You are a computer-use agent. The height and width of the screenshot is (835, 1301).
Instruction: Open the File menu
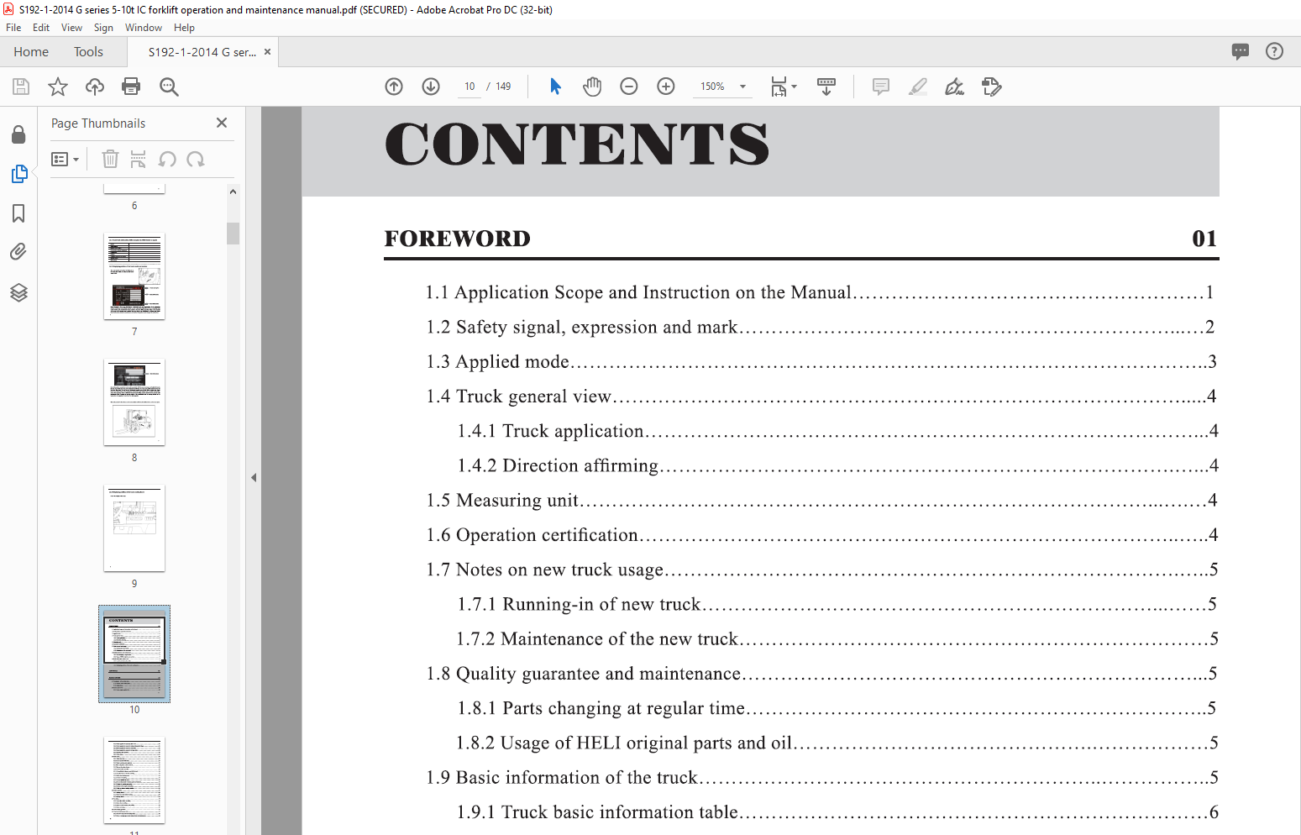point(13,28)
